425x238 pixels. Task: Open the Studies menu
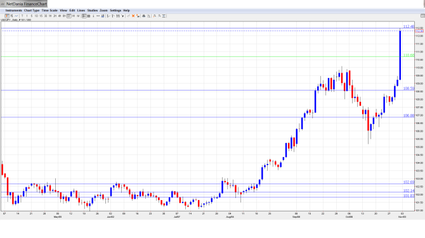tap(93, 10)
